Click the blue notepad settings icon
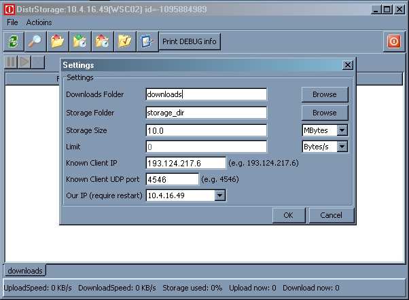Viewport: 409px width, 300px height. pyautogui.click(x=147, y=41)
